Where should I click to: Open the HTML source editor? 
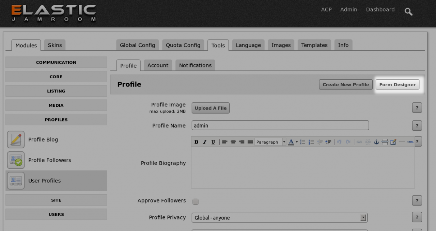click(x=410, y=142)
